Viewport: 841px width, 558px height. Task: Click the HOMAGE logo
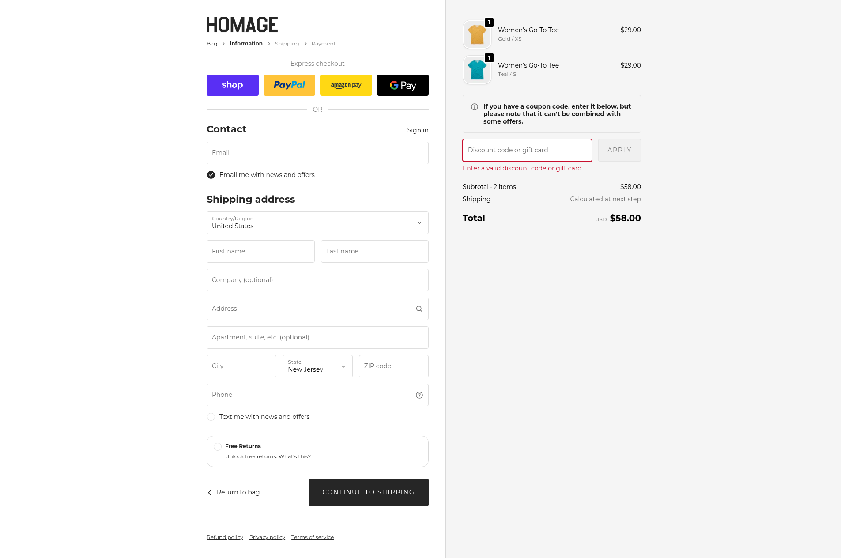(242, 25)
